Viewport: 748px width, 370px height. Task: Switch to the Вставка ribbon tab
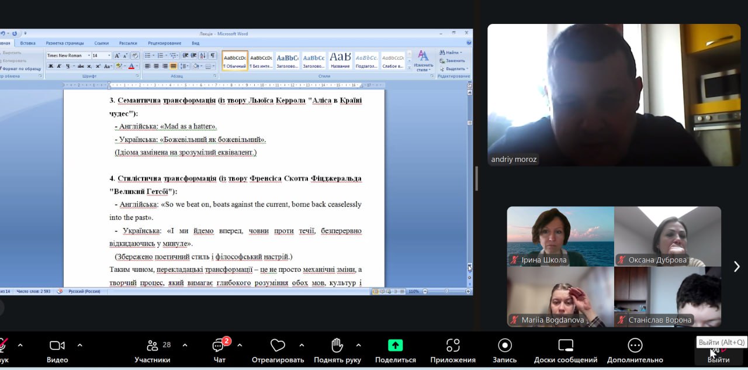(27, 43)
